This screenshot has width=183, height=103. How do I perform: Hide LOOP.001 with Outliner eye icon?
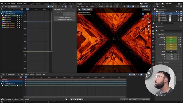tap(178, 16)
